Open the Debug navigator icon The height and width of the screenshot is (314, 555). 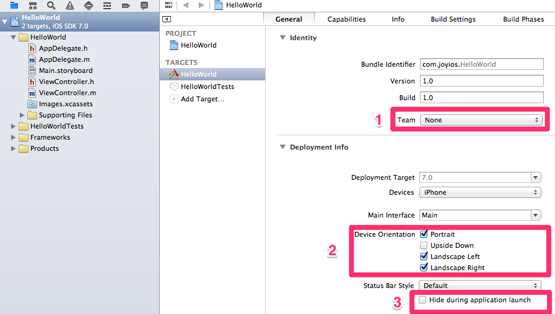[x=107, y=6]
